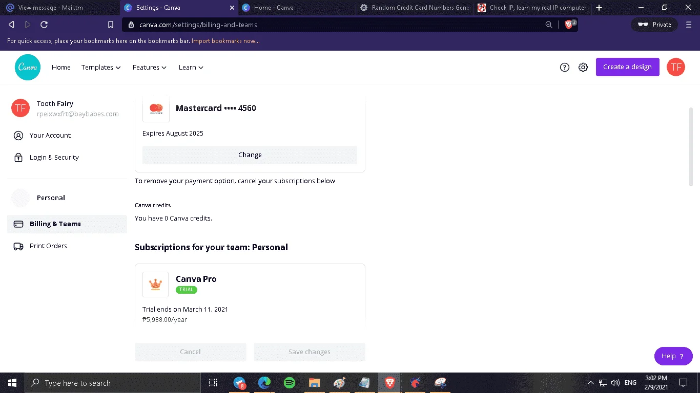Viewport: 700px width, 393px height.
Task: Open File Explorer from taskbar
Action: coord(314,383)
